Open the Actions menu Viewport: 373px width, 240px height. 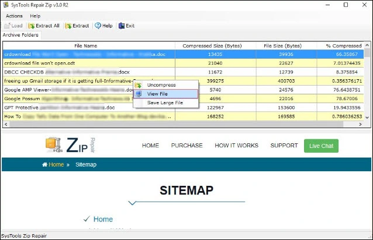[x=14, y=16]
